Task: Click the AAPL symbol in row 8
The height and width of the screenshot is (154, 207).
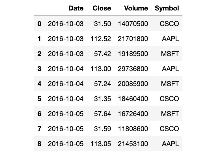Action: point(171,144)
